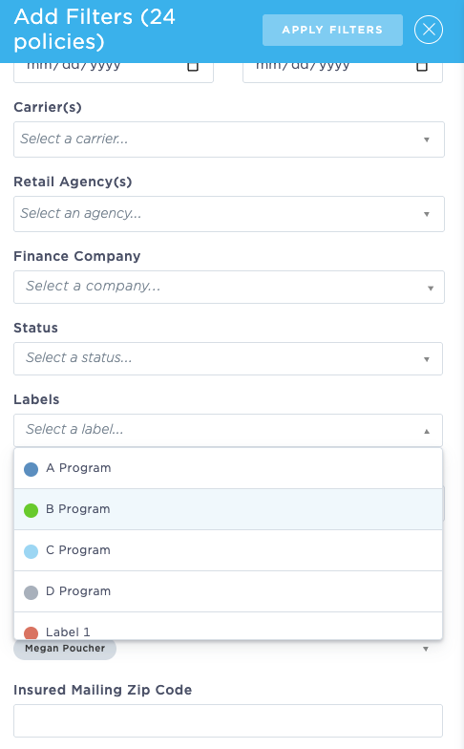Viewport: 464px width, 749px height.
Task: Expand the Carrier(s) dropdown arrow
Action: (x=426, y=139)
